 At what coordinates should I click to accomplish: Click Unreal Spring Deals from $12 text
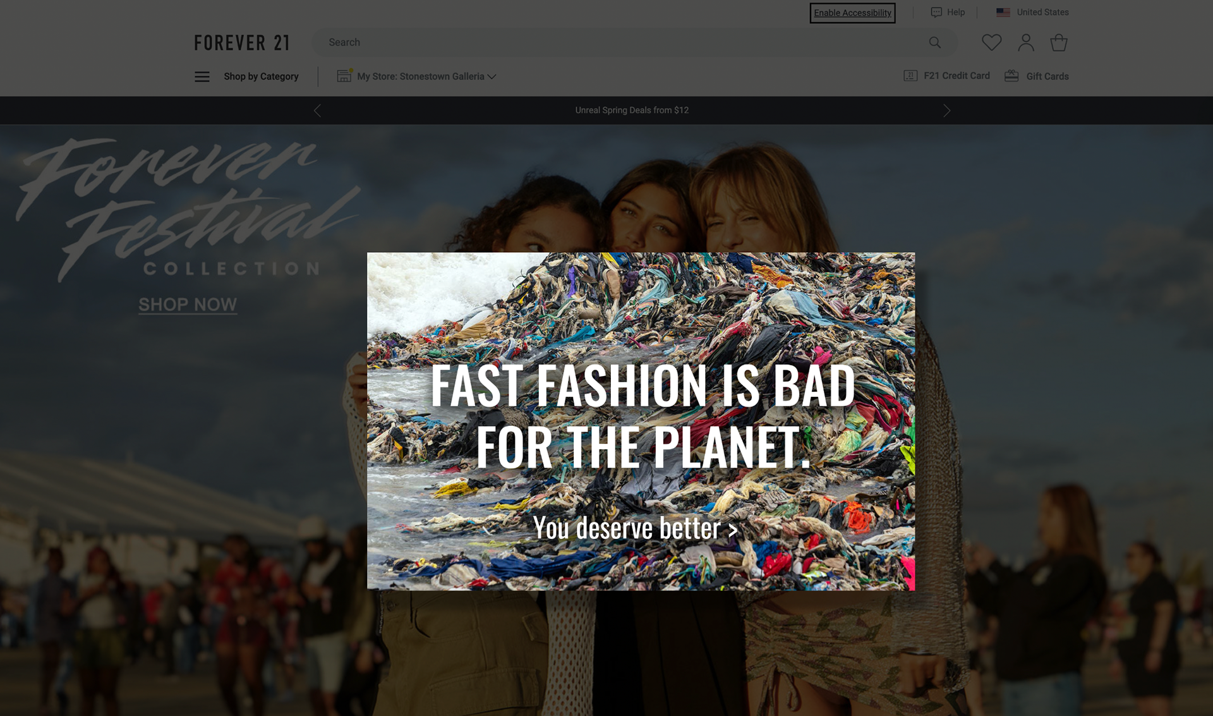click(x=632, y=111)
